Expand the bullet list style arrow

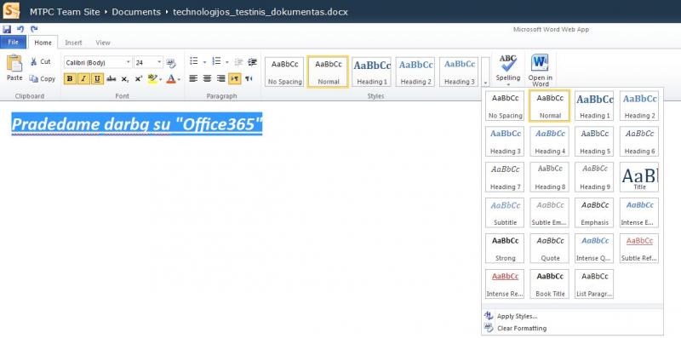(204, 62)
